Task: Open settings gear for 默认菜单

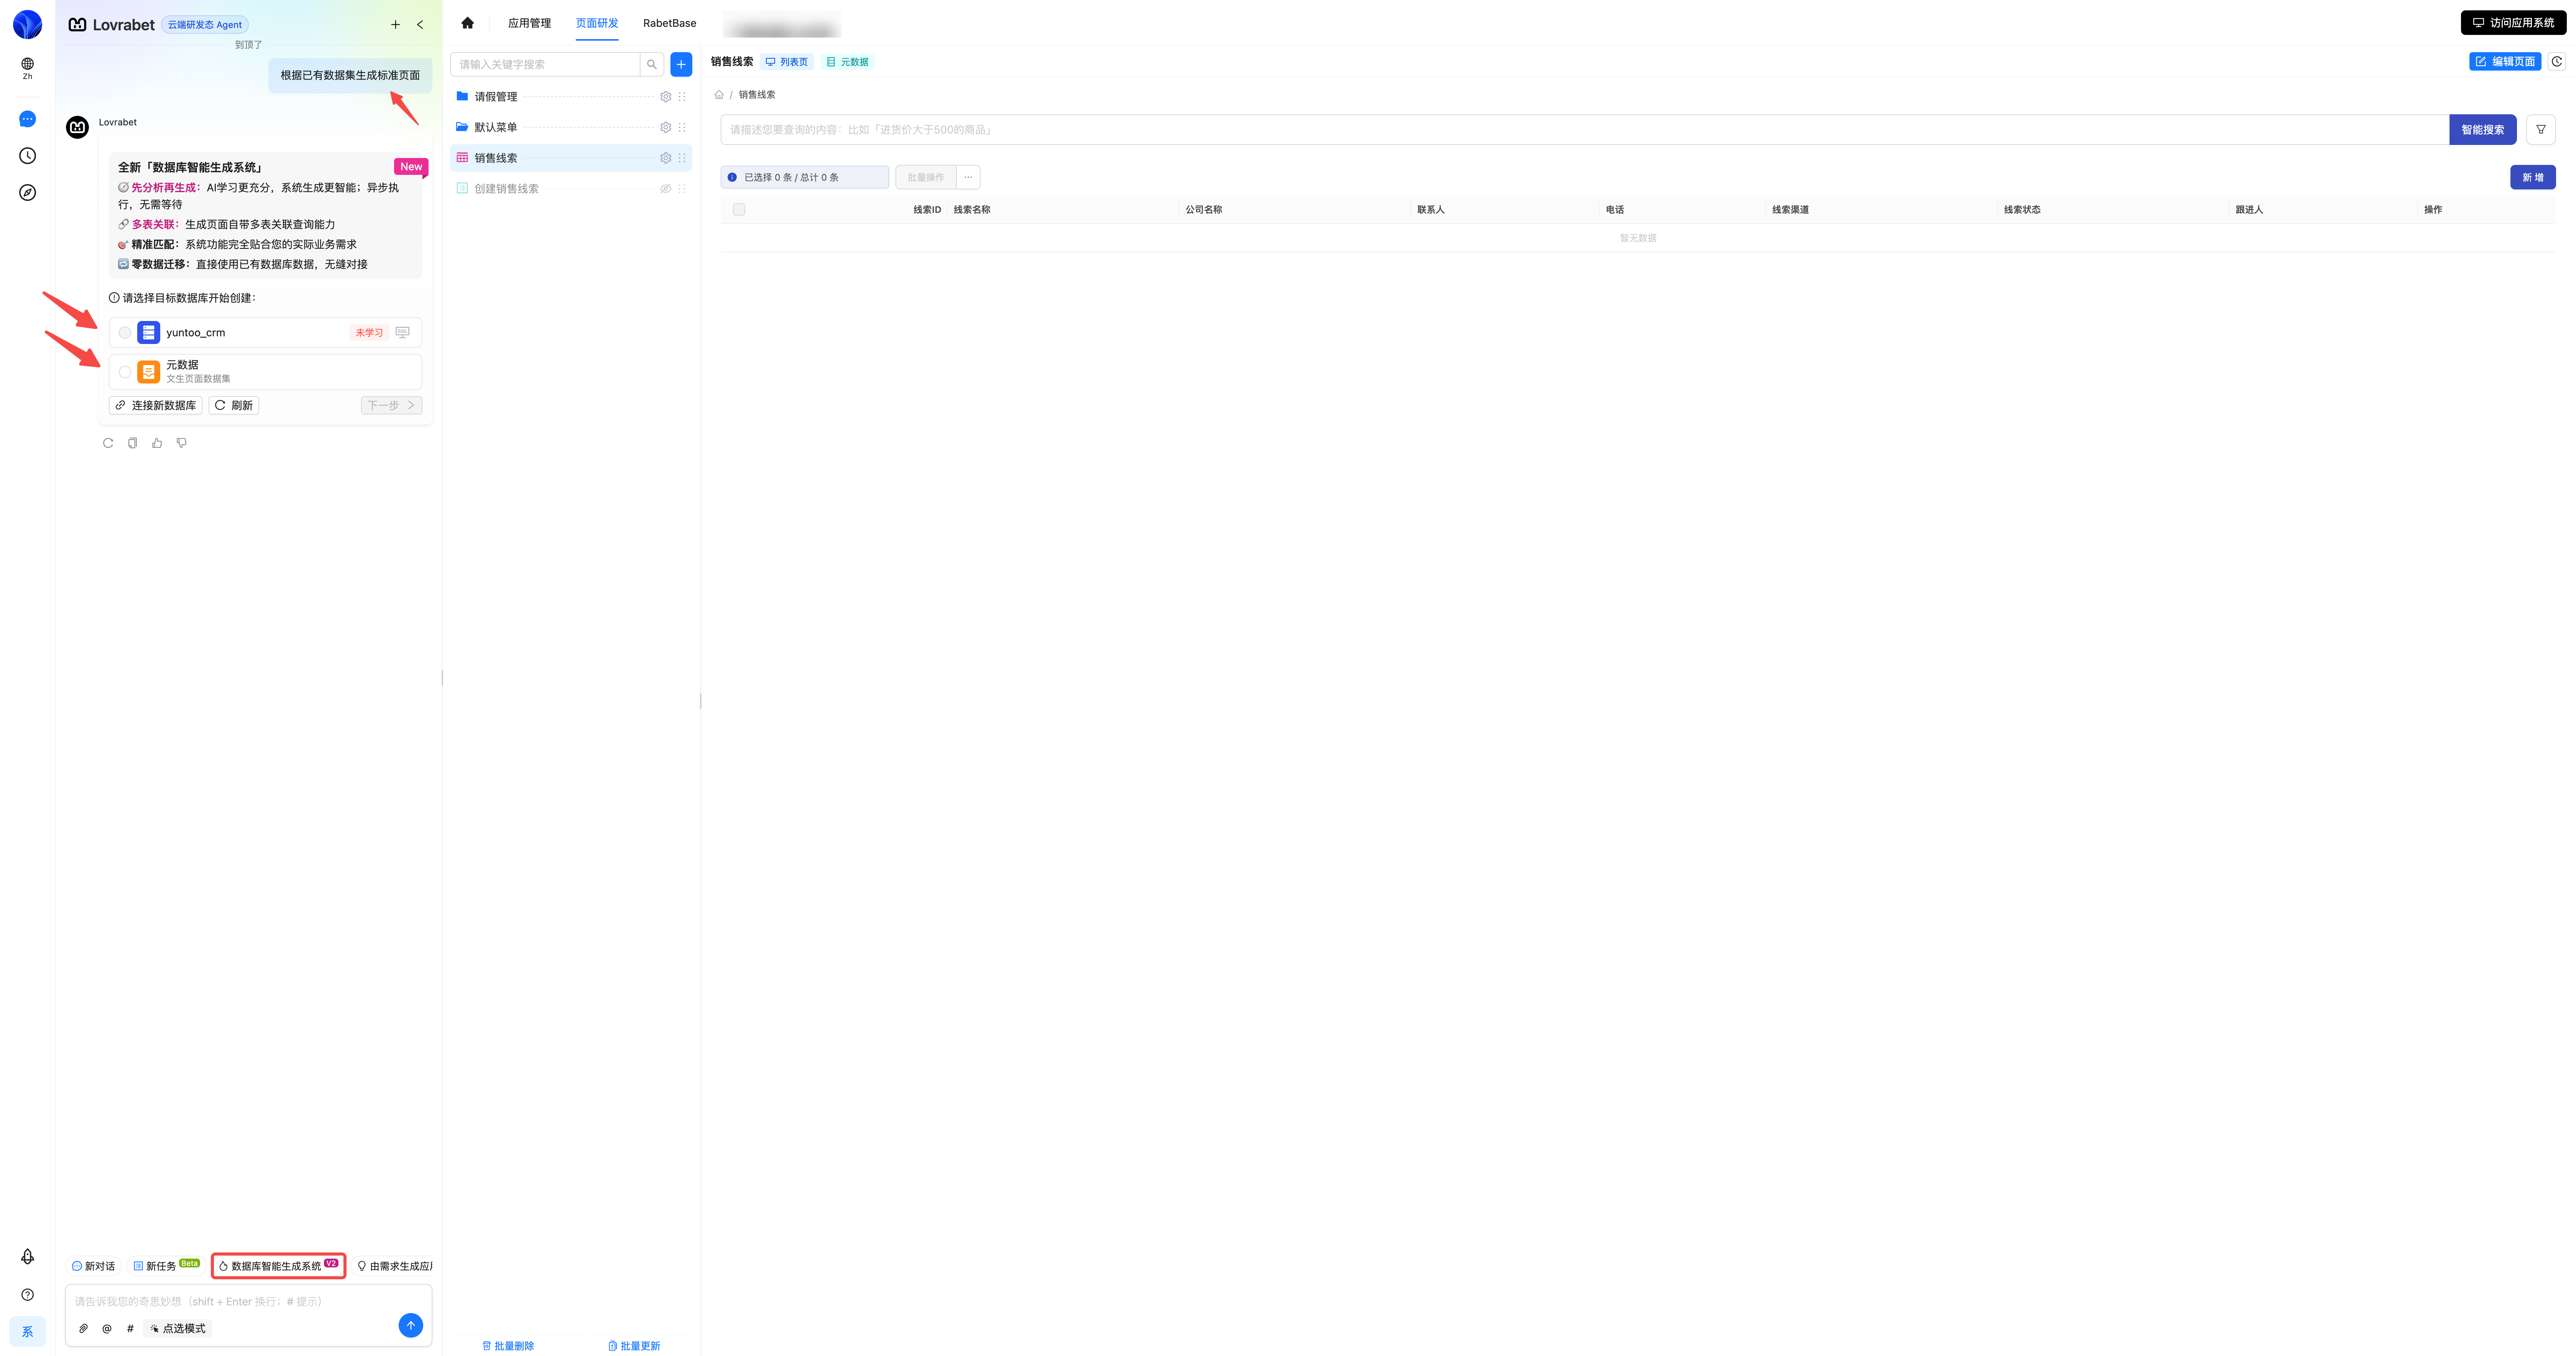Action: [665, 127]
